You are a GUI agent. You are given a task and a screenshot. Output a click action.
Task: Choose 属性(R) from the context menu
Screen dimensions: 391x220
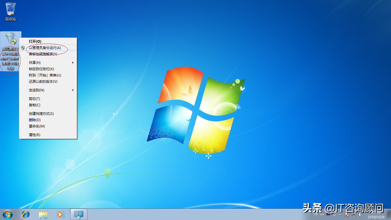tap(48, 135)
